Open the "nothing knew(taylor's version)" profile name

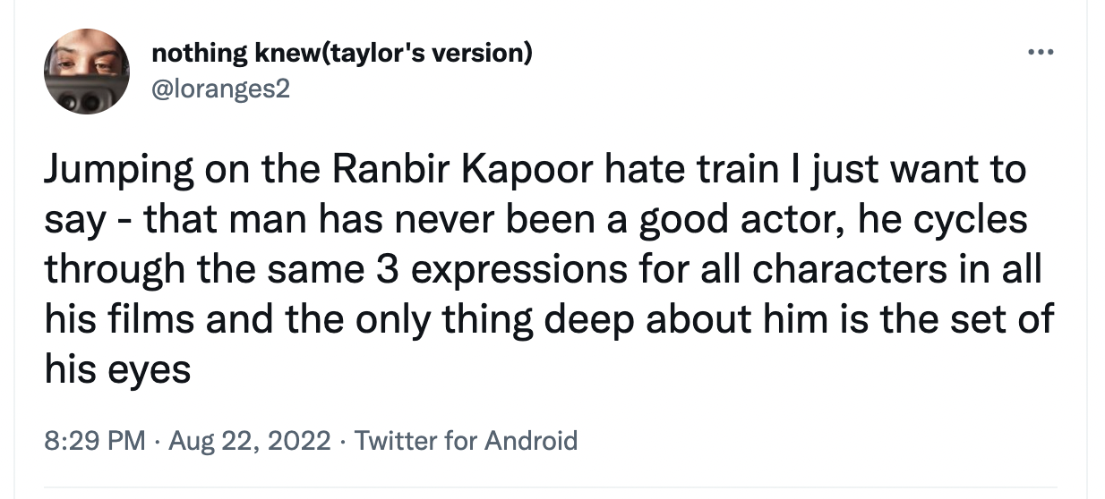click(342, 53)
